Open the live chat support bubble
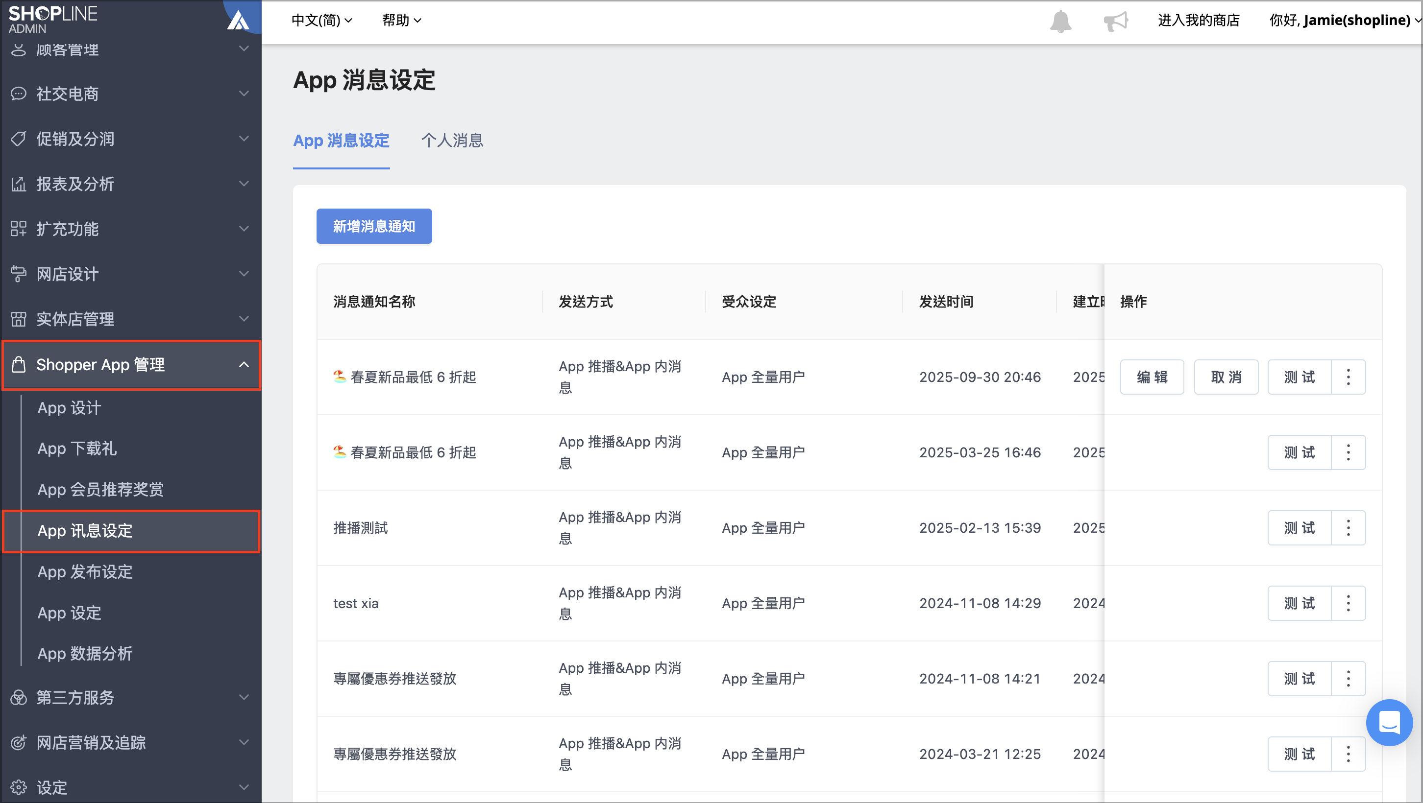This screenshot has height=803, width=1423. coord(1389,722)
